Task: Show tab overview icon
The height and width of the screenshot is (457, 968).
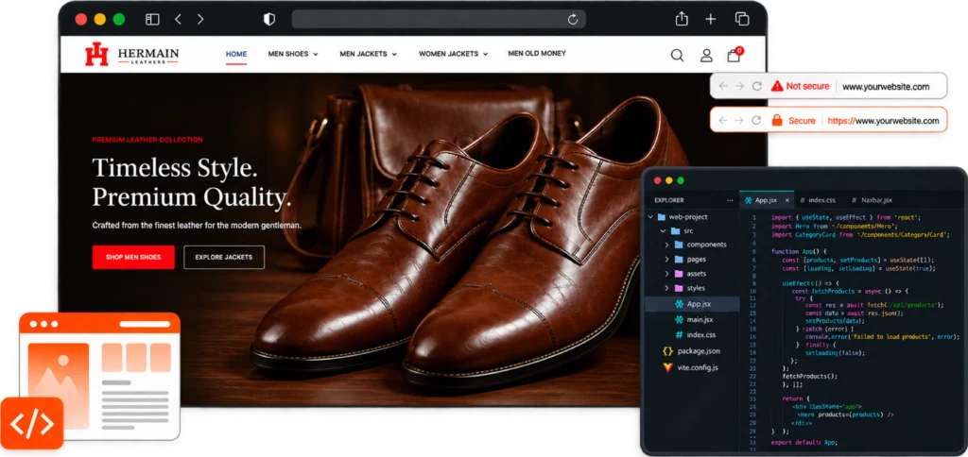Action: 742,19
